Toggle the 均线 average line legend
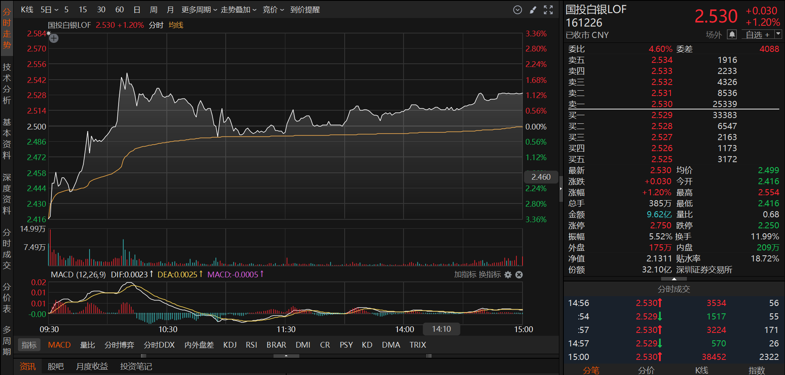The width and height of the screenshot is (785, 375). coord(176,25)
